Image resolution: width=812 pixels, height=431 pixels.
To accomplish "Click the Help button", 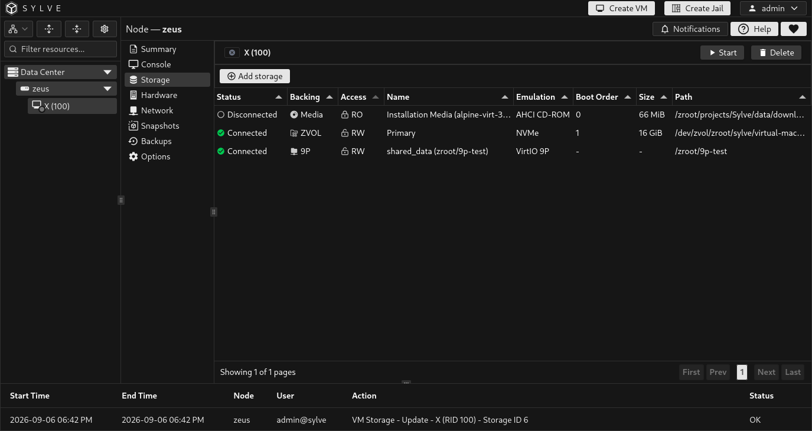I will [754, 29].
